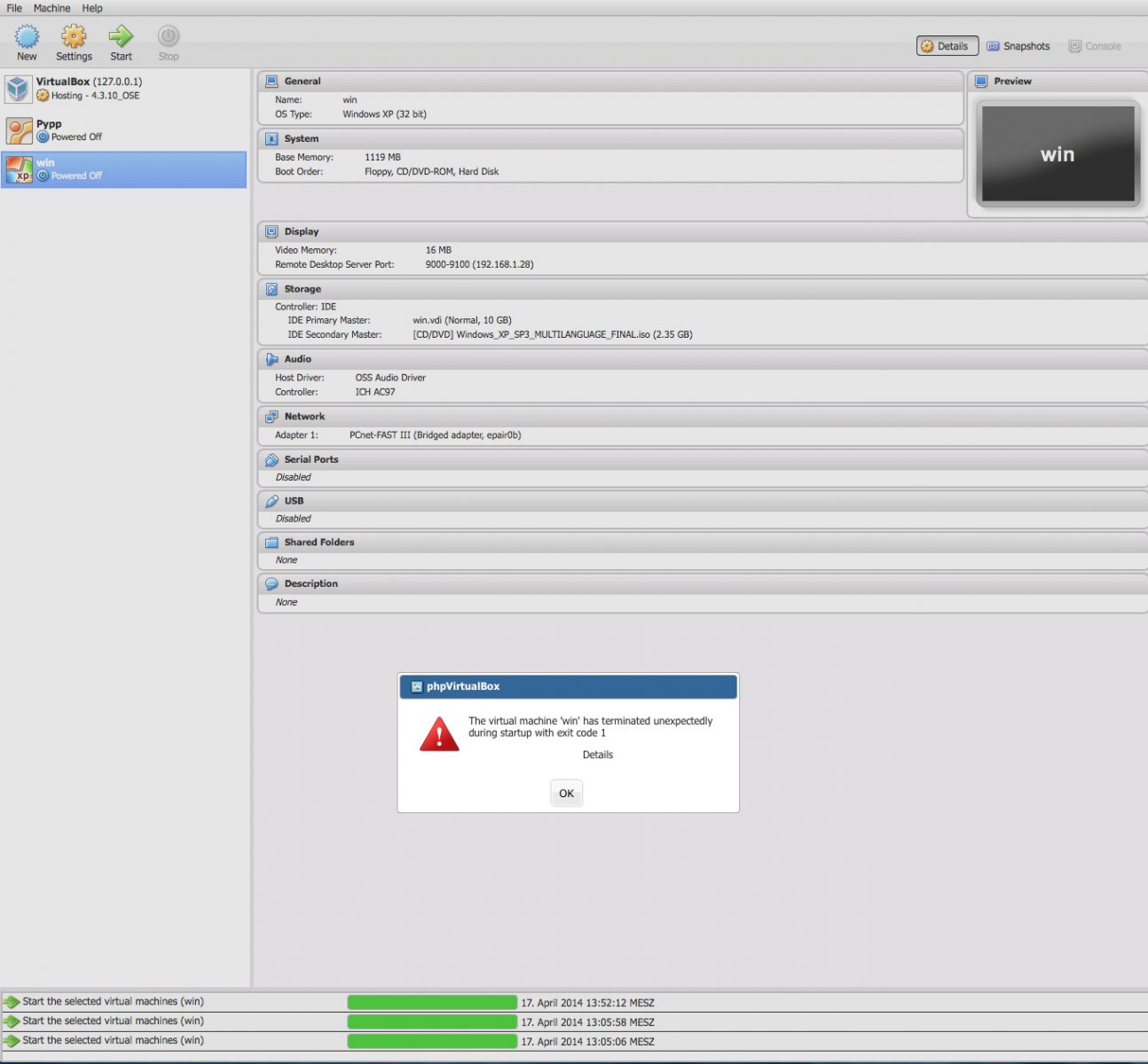Switch to the Details tab
This screenshot has width=1148, height=1064.
[x=947, y=46]
